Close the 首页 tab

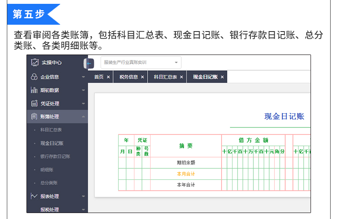click(x=108, y=77)
